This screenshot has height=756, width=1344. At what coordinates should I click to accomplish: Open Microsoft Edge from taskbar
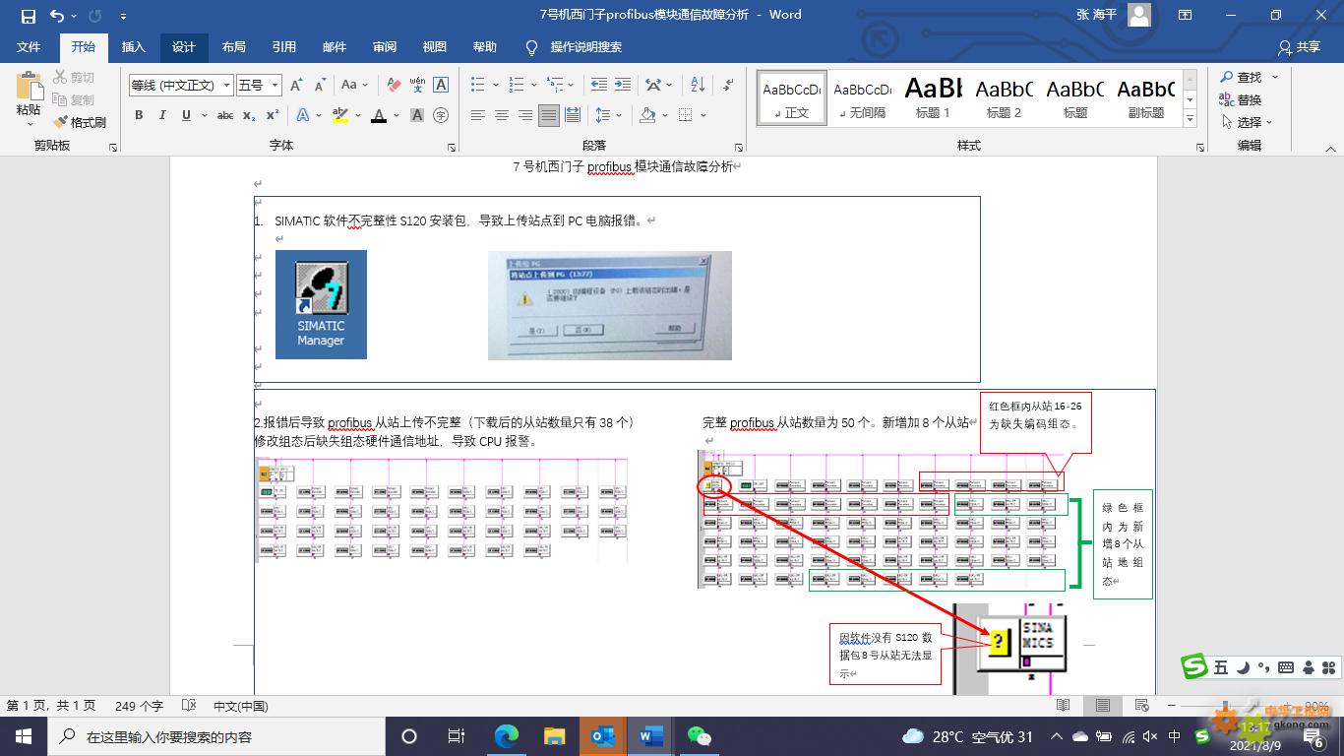tap(507, 736)
